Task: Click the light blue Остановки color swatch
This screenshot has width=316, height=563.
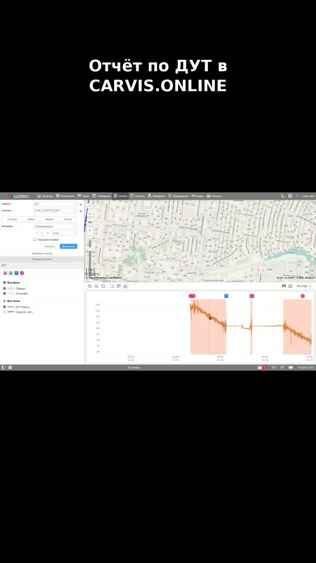Action: [11, 294]
